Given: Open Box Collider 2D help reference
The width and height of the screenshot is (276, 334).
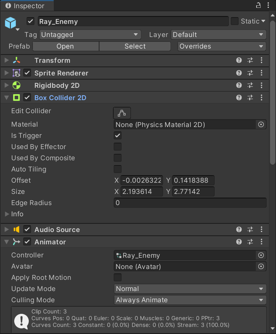Looking at the screenshot, I should pyautogui.click(x=239, y=98).
